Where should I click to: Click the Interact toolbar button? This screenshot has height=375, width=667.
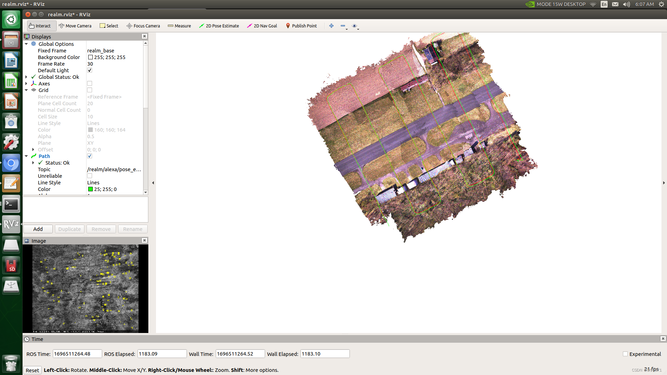point(40,26)
